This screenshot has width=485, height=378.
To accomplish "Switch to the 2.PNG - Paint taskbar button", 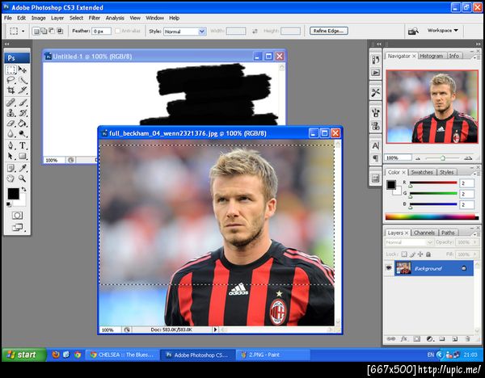I will click(273, 355).
